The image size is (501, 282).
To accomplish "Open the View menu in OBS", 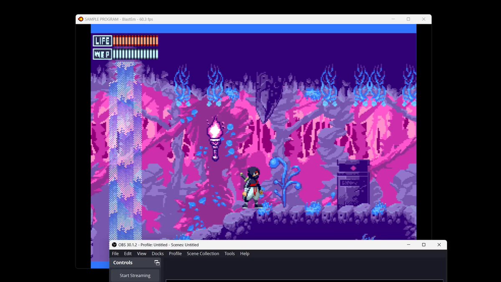I will click(142, 254).
